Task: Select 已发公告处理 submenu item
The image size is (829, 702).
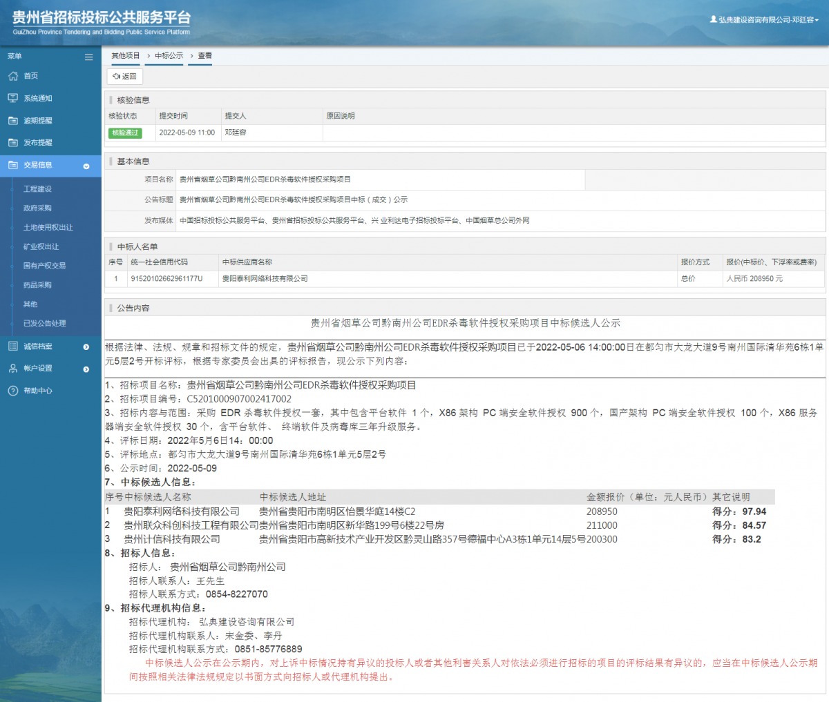Action: (x=44, y=324)
